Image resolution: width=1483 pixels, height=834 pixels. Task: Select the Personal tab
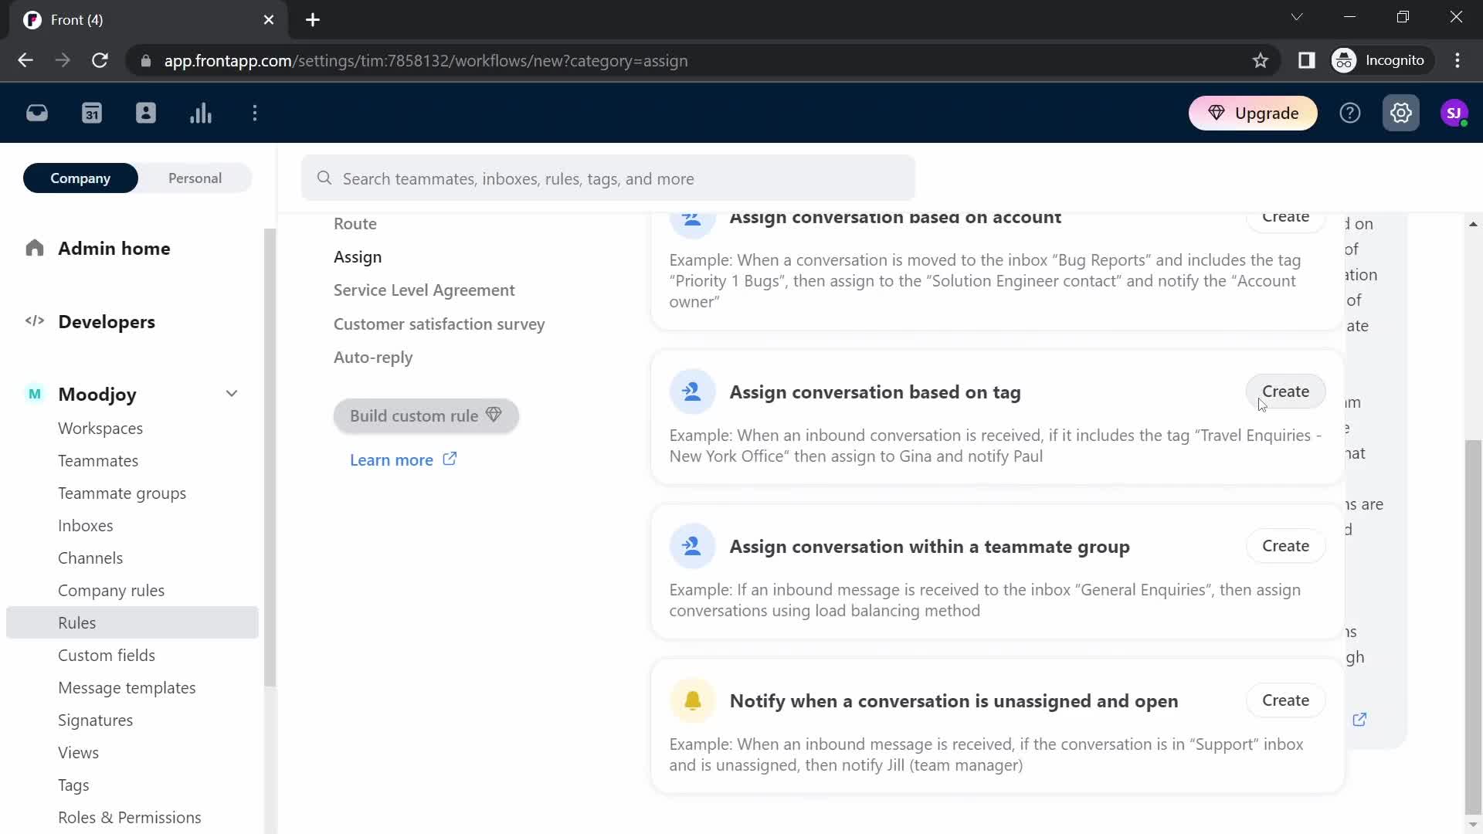(x=195, y=178)
